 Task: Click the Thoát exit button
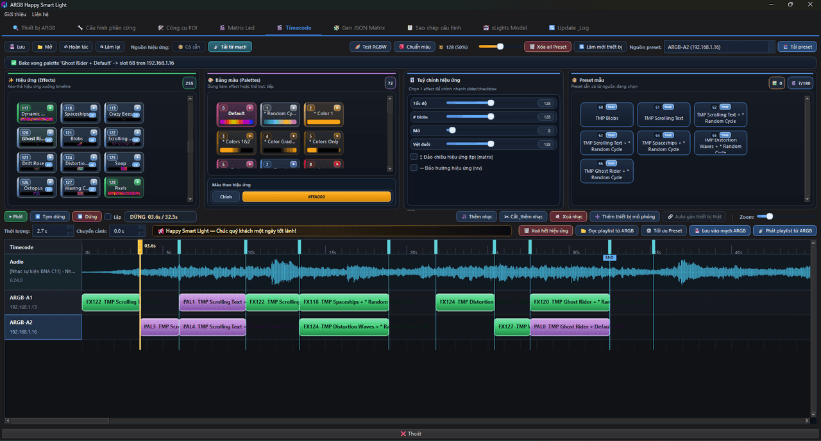pyautogui.click(x=410, y=433)
